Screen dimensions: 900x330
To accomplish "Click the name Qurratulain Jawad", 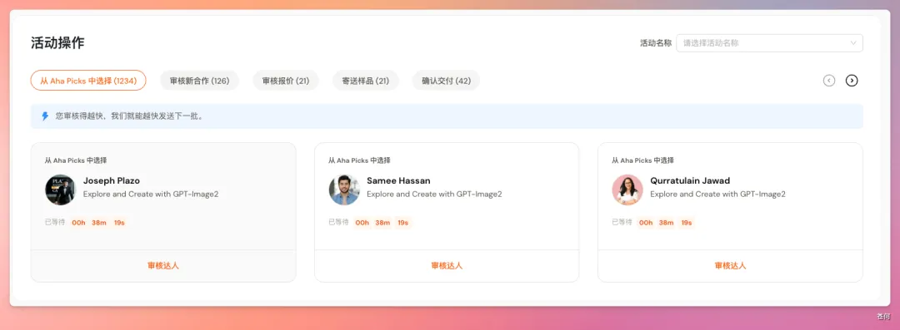I will 690,181.
